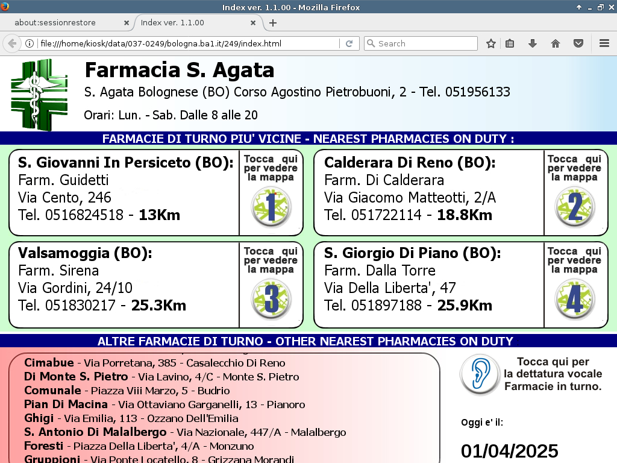The width and height of the screenshot is (617, 463).
Task: Open the Firefox hamburger menu
Action: (604, 43)
